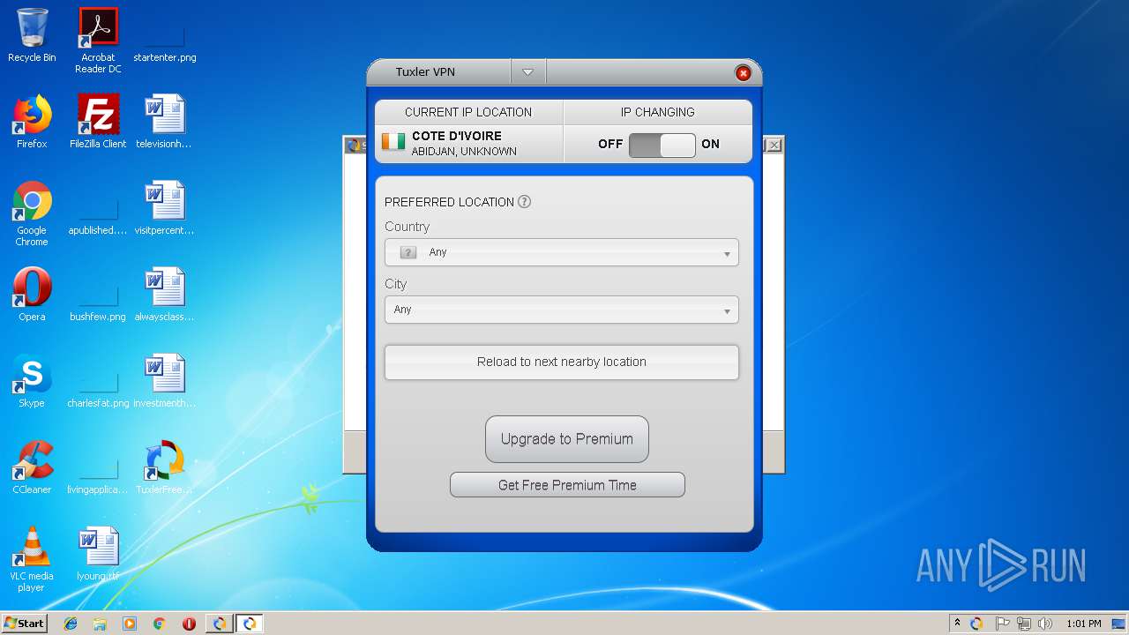
Task: Click Upgrade to Premium button
Action: point(567,439)
